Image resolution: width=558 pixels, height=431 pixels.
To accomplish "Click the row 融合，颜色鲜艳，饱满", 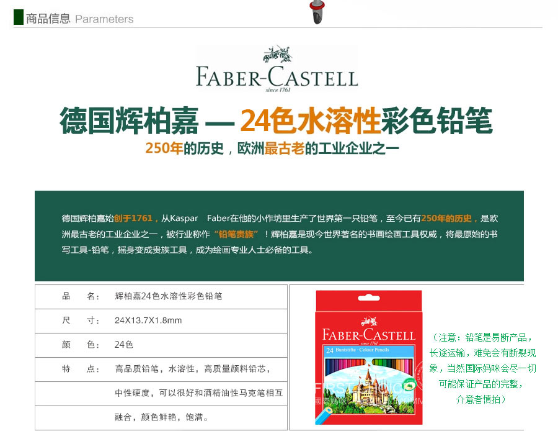I will coord(162,417).
